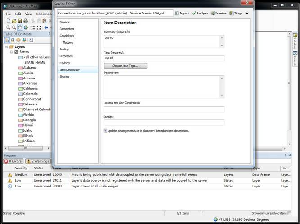This screenshot has height=224, width=300.
Task: Open the Catalog side tab
Action: (295, 41)
